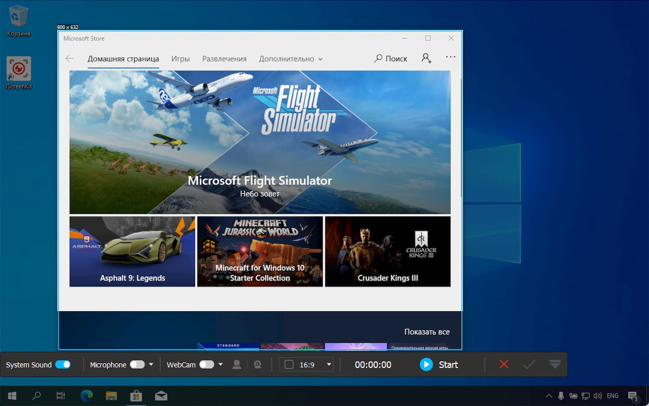Select the iScreenKit desktop shortcut
The height and width of the screenshot is (406, 649).
point(19,73)
